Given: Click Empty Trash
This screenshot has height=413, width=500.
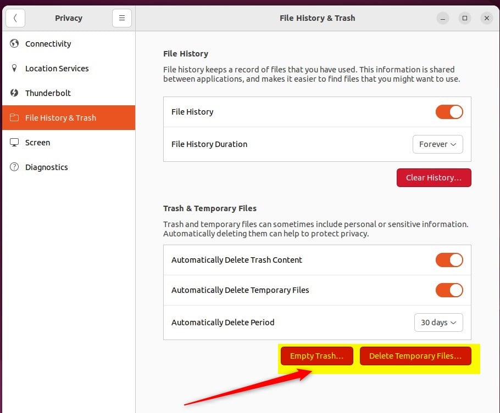Looking at the screenshot, I should coord(316,355).
